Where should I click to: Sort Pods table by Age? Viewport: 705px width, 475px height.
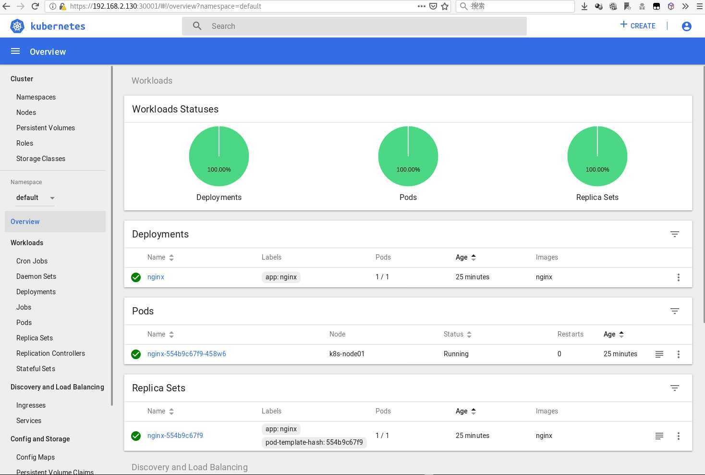(x=613, y=334)
